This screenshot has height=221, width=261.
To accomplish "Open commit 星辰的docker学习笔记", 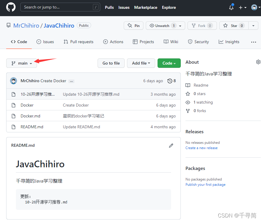I will point(83,116).
